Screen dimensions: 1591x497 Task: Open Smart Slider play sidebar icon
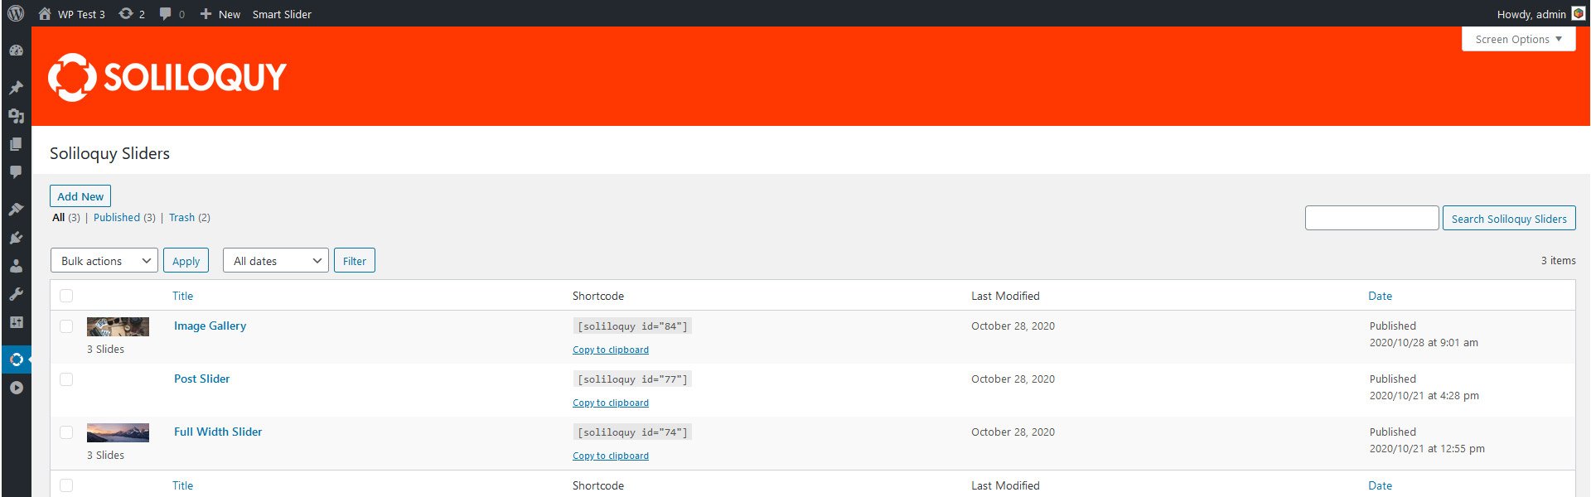click(16, 388)
